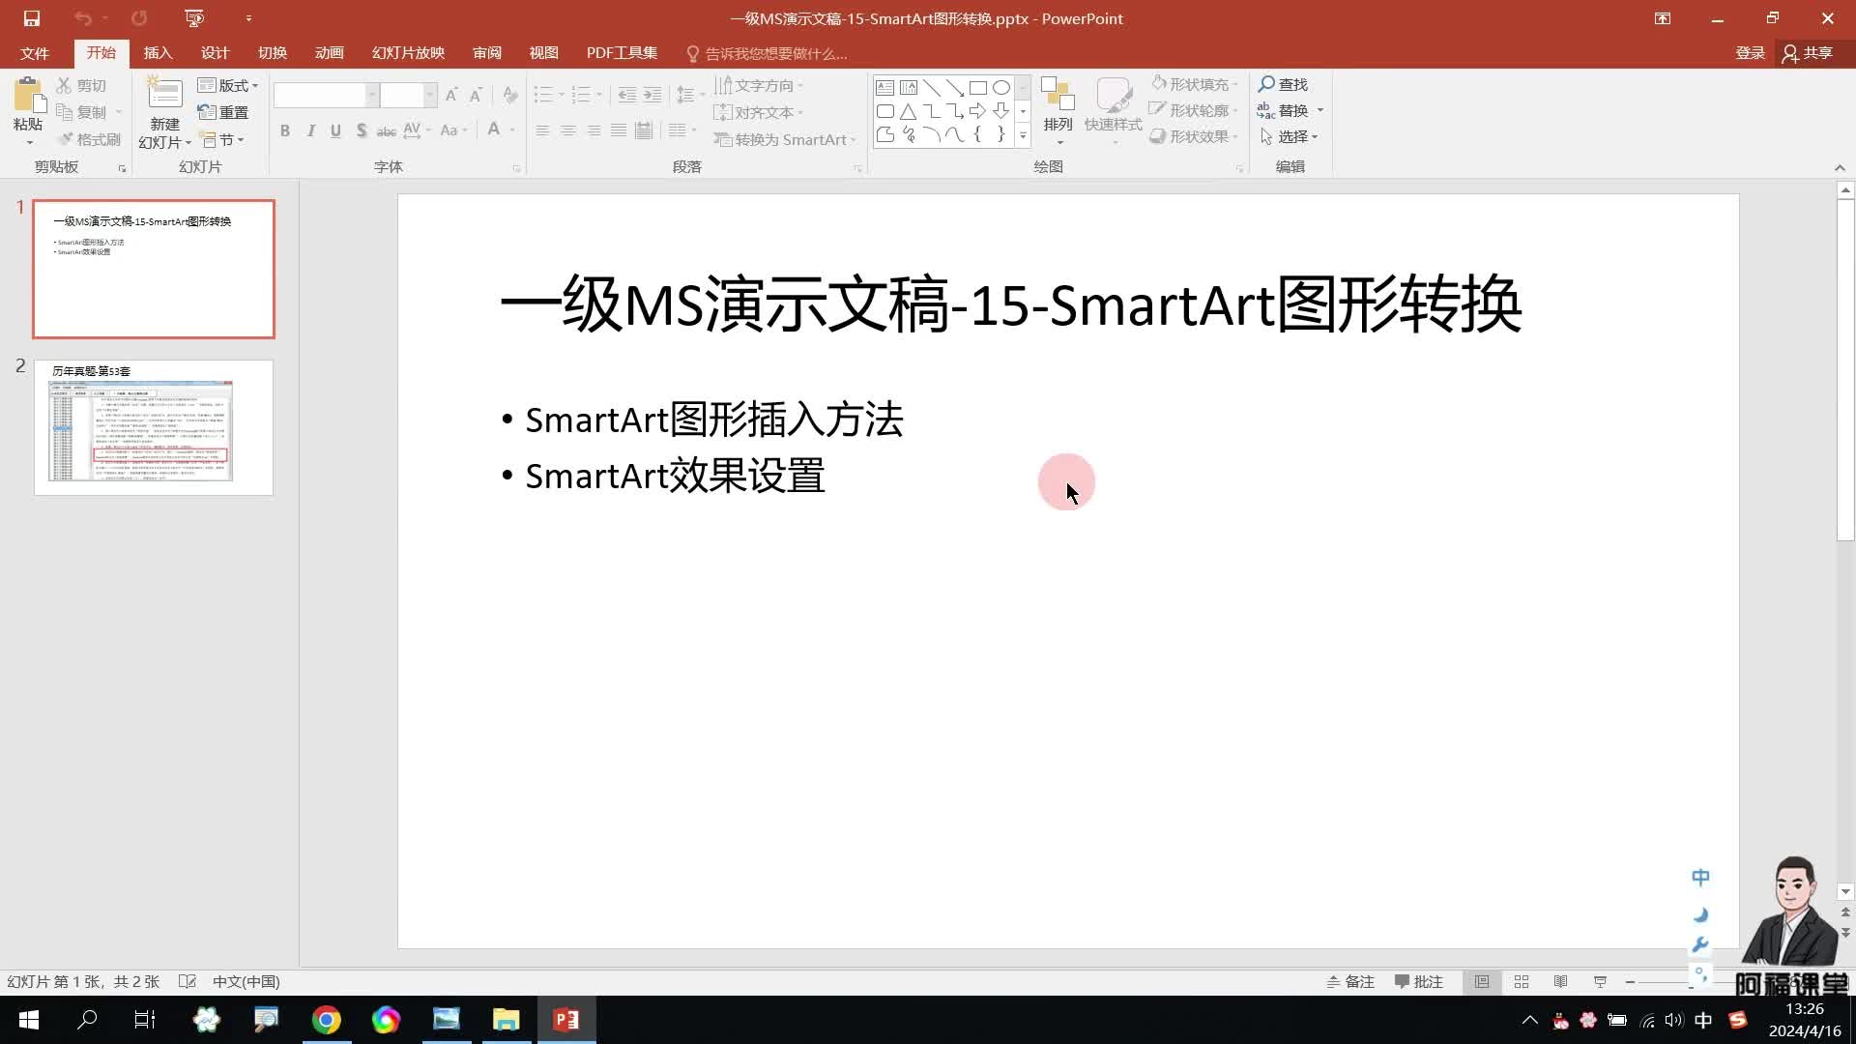Toggle text Shadow formatting

tap(361, 130)
